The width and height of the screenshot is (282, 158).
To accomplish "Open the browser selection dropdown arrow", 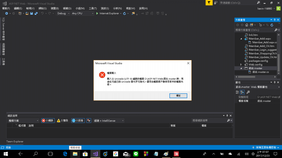I will pos(121,13).
